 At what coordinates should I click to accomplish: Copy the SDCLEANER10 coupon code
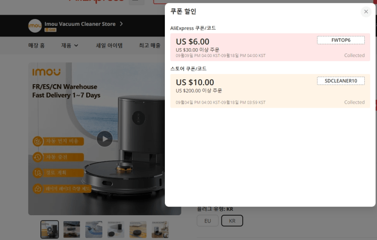341,81
